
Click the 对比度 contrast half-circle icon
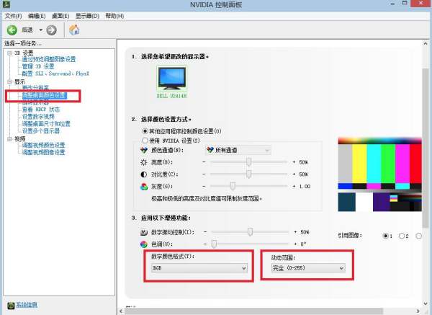[x=144, y=174]
